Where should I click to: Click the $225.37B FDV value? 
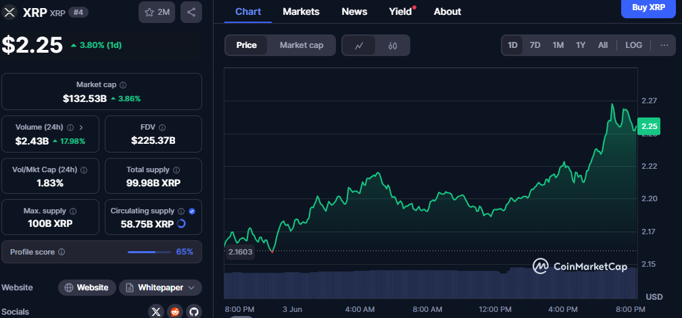pyautogui.click(x=153, y=140)
